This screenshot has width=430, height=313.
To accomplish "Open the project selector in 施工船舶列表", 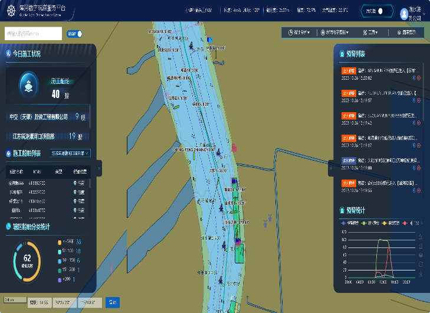I will (70, 153).
